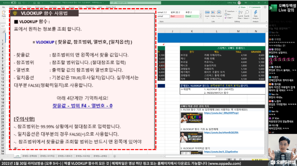Click the TALL column header cell
This screenshot has height=166, width=297.
click(x=238, y=52)
